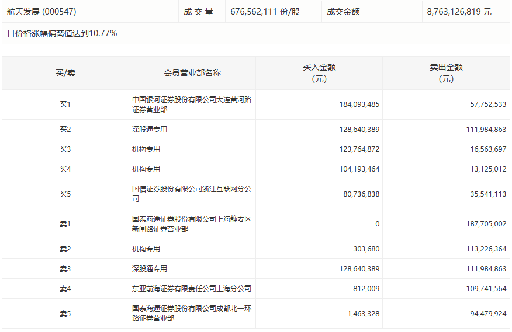Screen dimensions: 512x332
Task: Click the stock name 航天发展 (000547)
Action: click(41, 12)
